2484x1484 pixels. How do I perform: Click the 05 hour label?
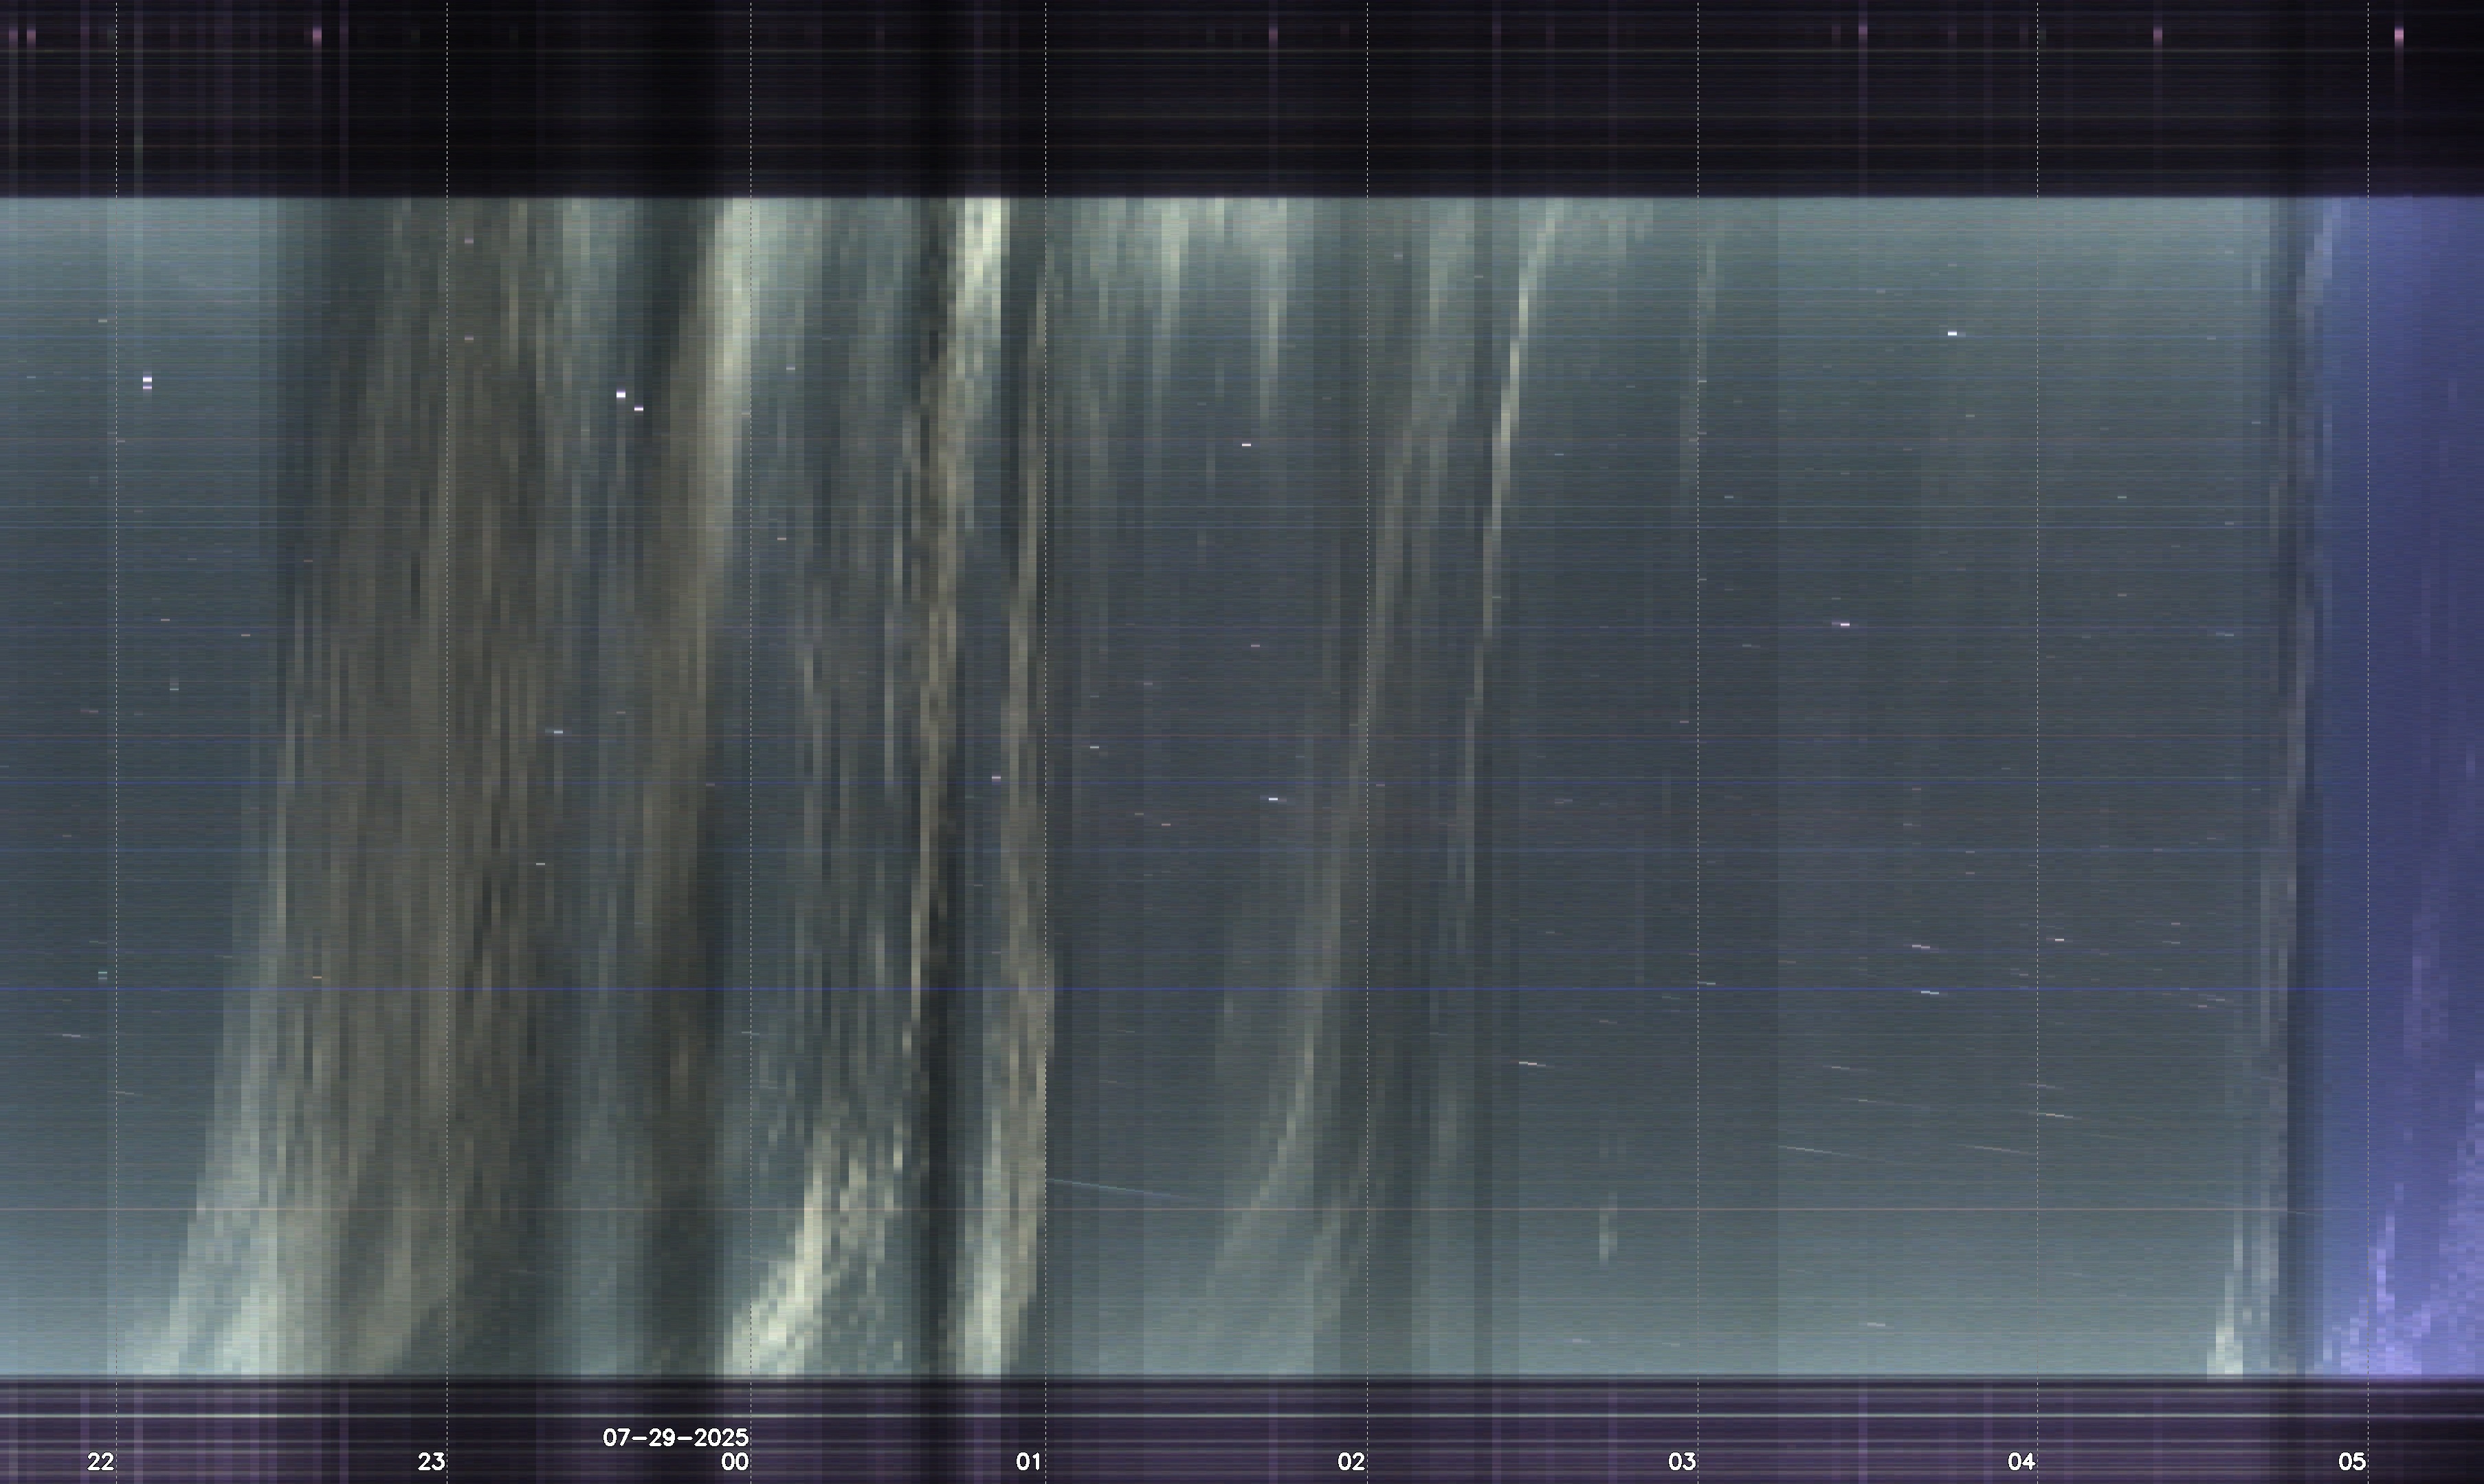pos(2352,1461)
